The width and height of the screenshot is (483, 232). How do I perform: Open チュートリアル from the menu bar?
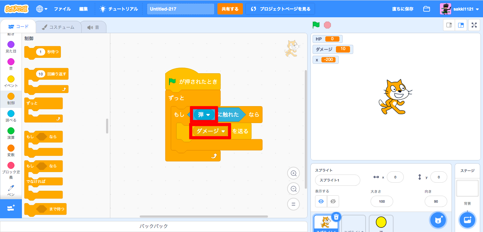click(x=119, y=9)
